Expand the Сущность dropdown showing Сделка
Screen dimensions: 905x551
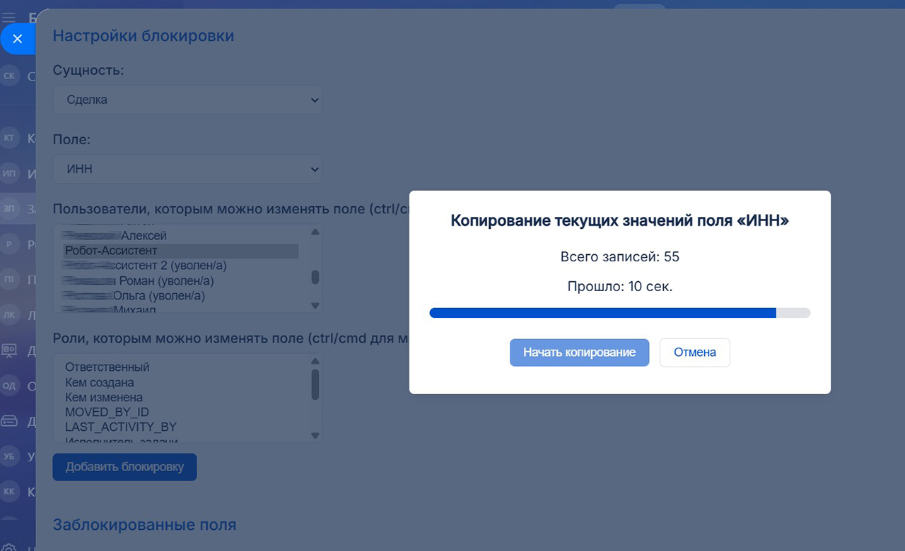187,100
